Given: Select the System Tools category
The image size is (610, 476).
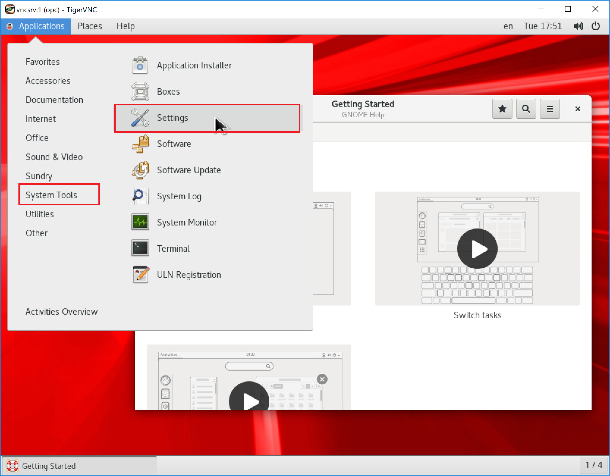Looking at the screenshot, I should pos(51,195).
